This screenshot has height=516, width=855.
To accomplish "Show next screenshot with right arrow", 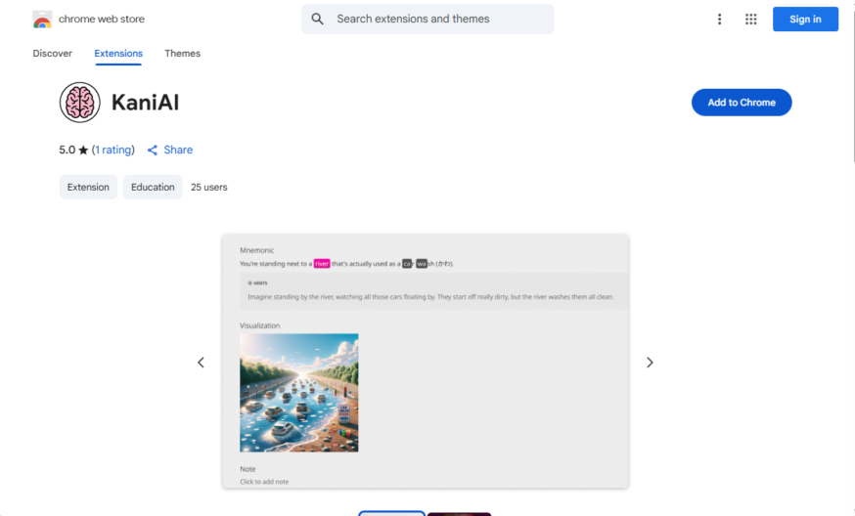I will pos(650,363).
